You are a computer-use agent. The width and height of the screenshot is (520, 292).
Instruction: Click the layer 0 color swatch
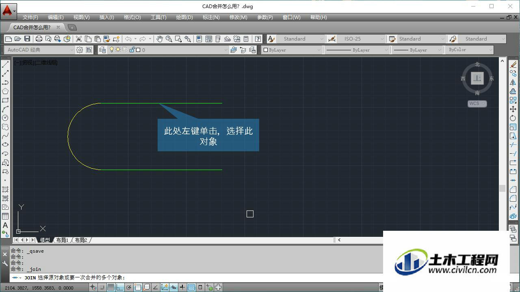tap(138, 50)
